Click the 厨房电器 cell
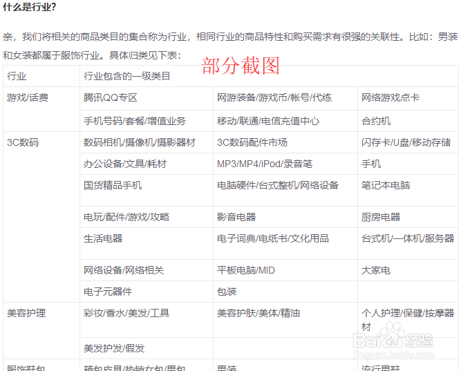 (408, 217)
